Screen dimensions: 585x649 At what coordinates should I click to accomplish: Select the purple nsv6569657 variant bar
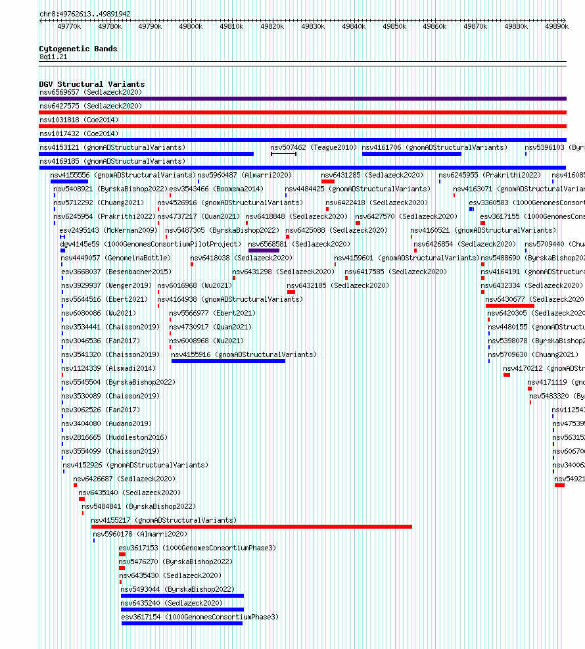[302, 99]
